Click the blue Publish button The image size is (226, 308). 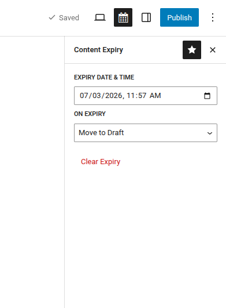(179, 17)
